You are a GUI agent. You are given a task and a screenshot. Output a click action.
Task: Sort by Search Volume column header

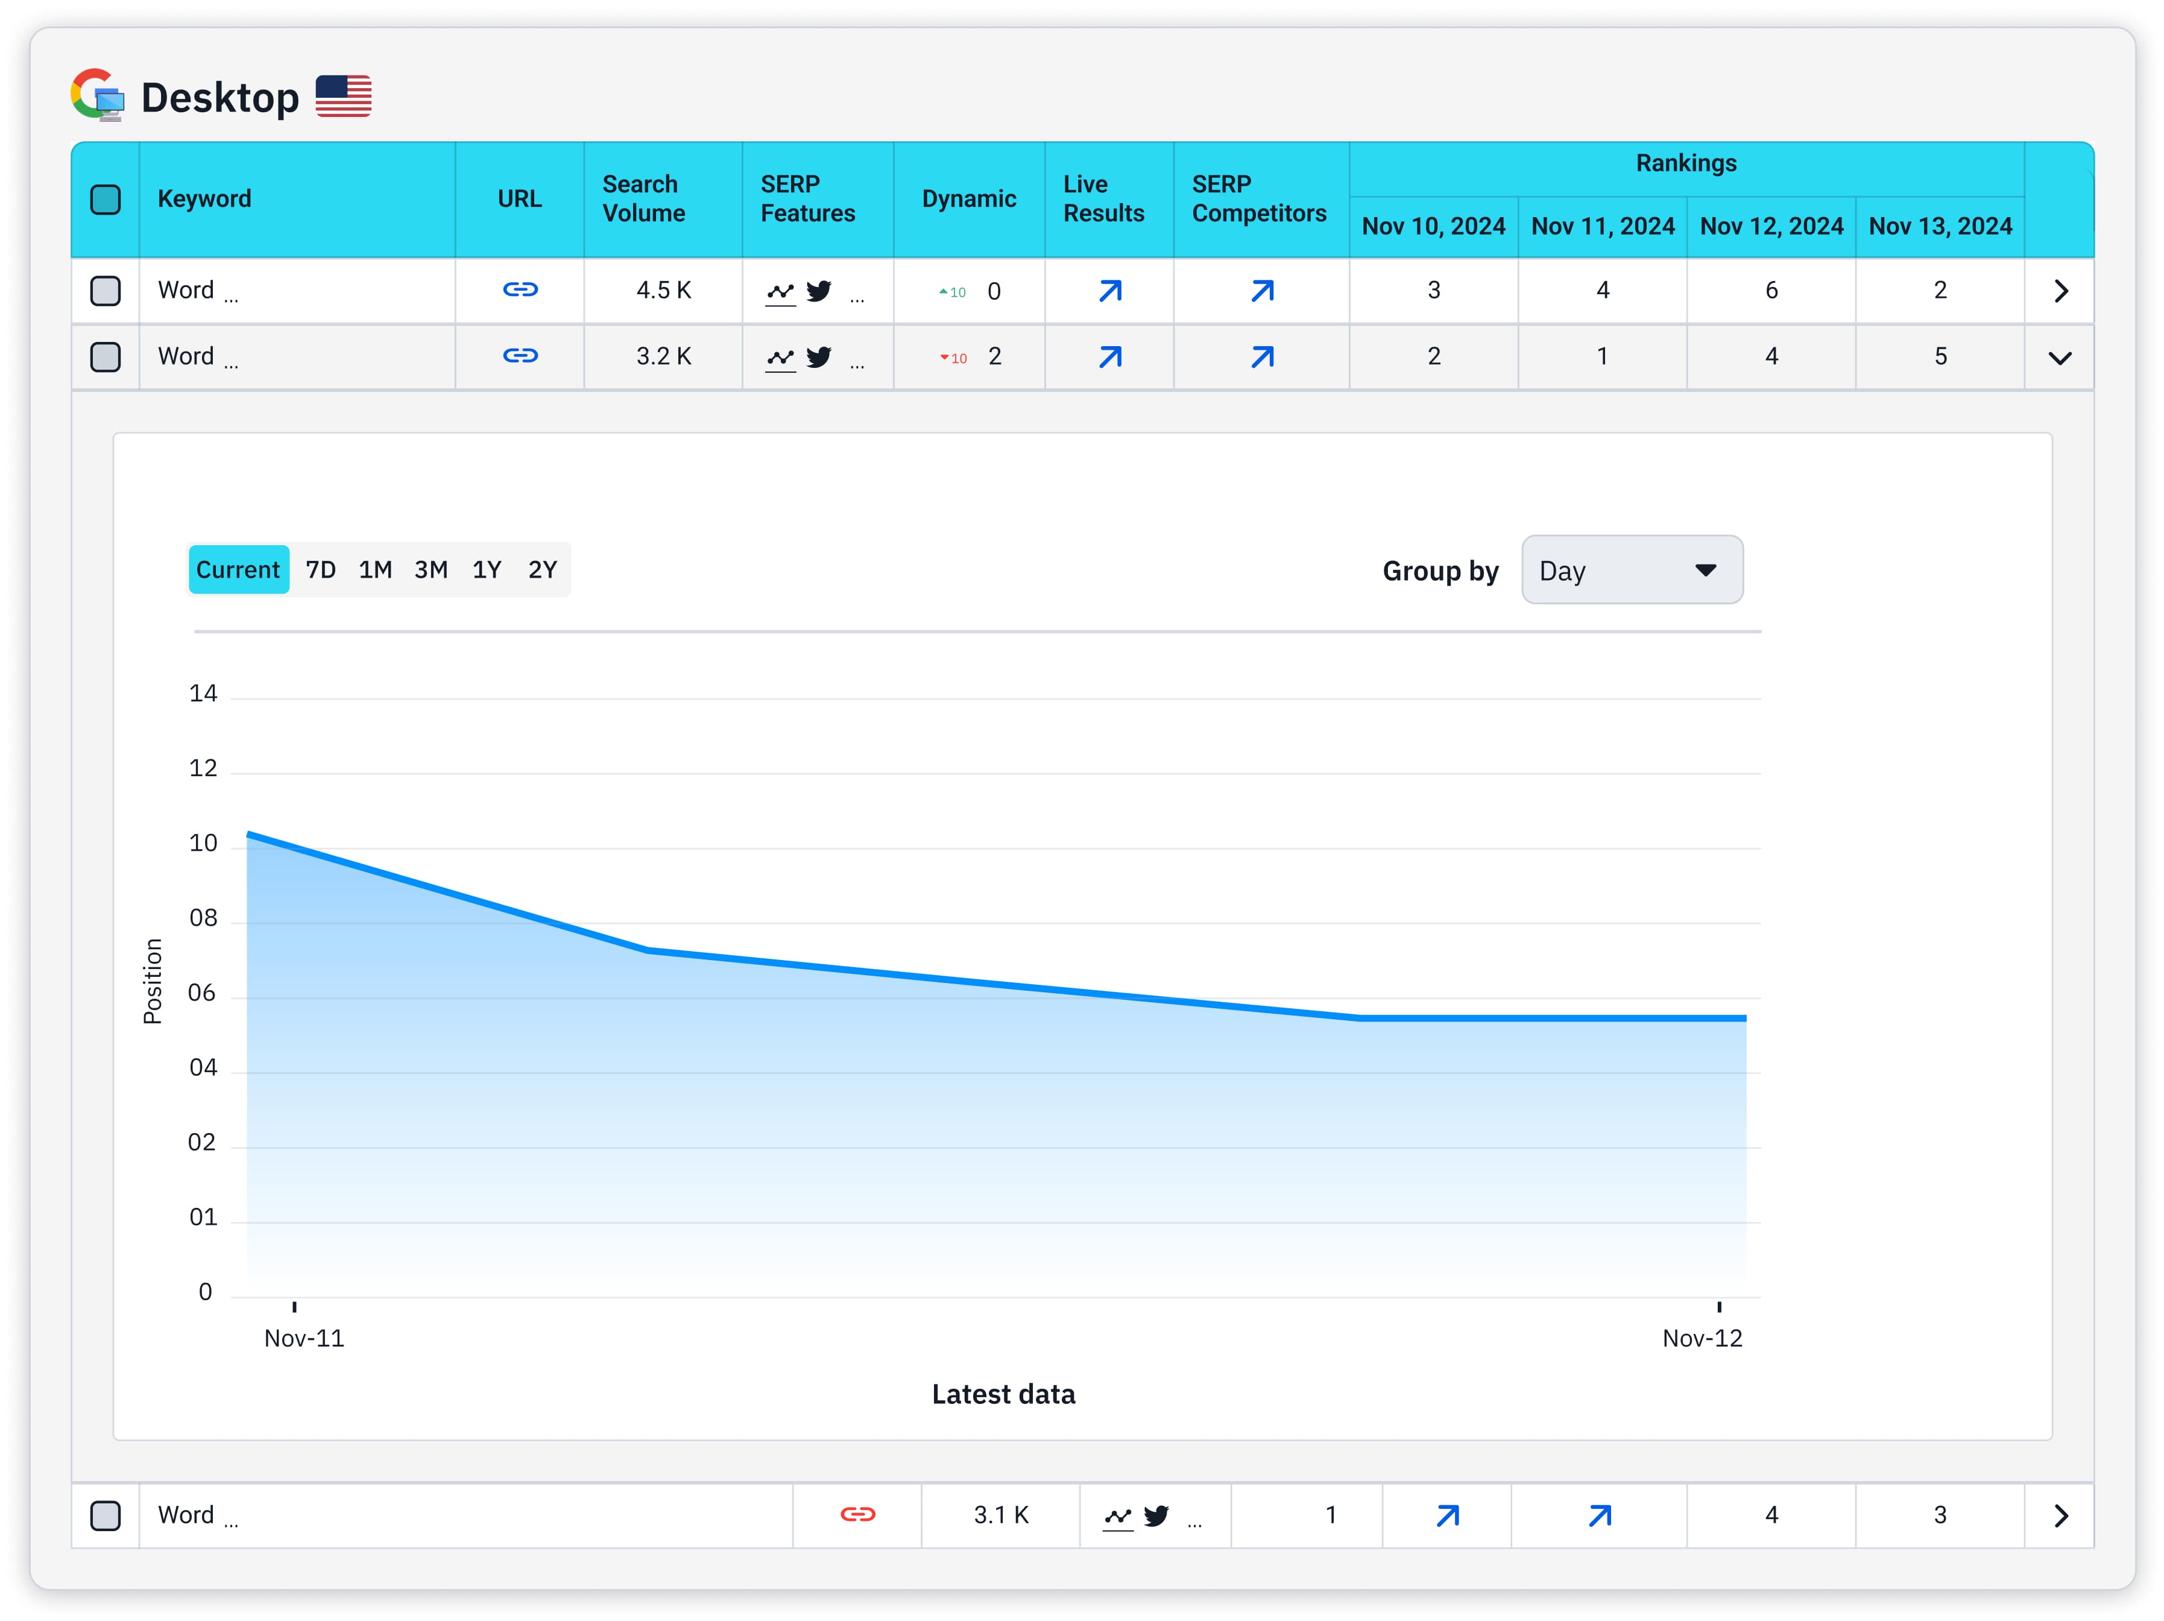pyautogui.click(x=643, y=198)
